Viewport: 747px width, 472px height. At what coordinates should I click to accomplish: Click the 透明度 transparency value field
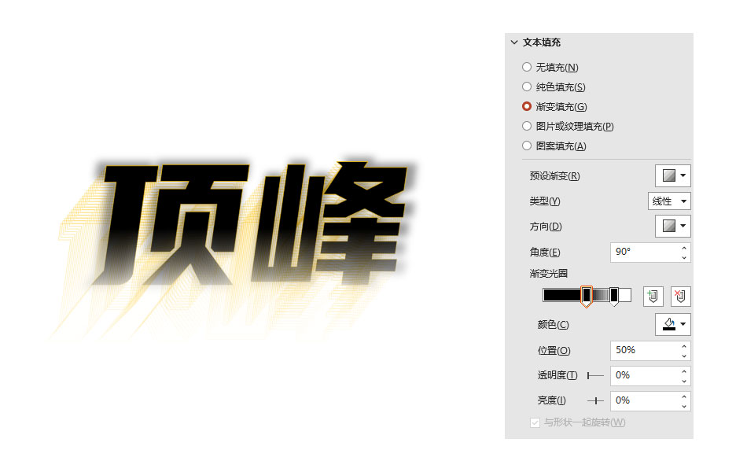[x=644, y=375]
